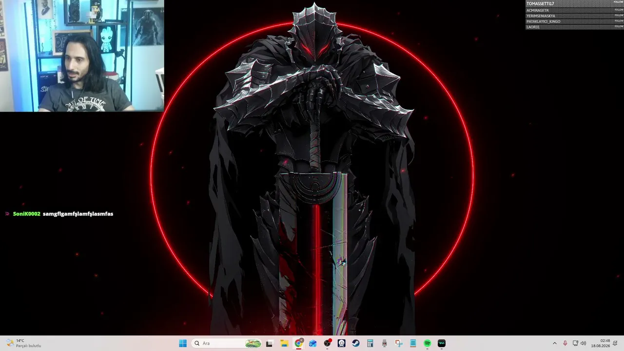This screenshot has height=351, width=624.
Task: Open Task View from the taskbar
Action: pos(270,343)
